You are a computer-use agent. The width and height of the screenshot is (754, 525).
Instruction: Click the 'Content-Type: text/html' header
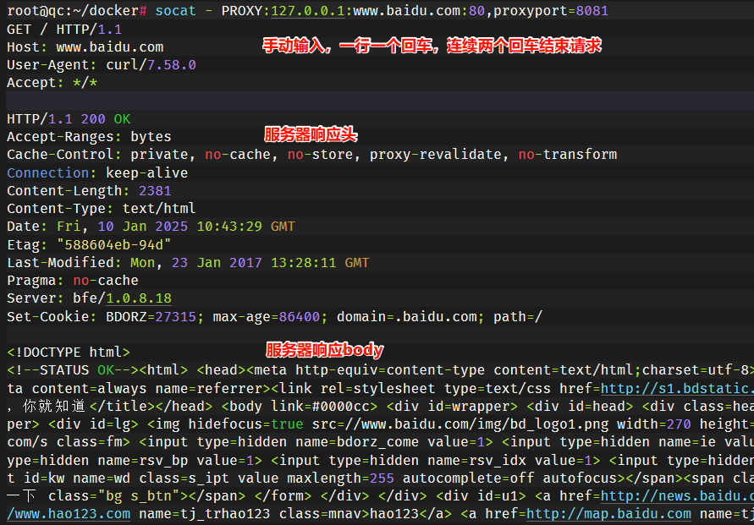(x=102, y=209)
